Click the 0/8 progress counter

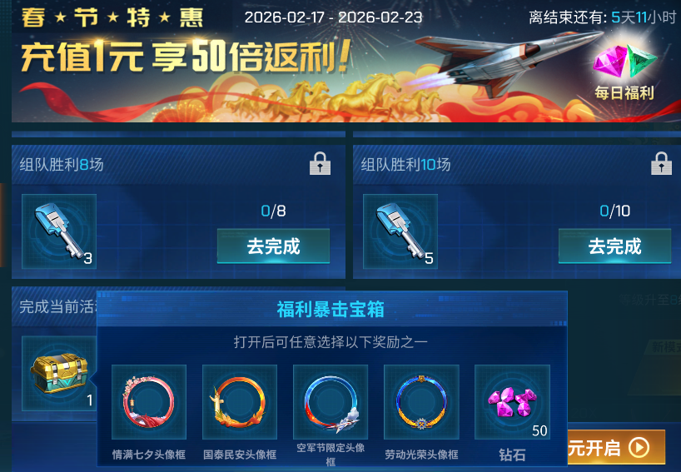(x=273, y=211)
